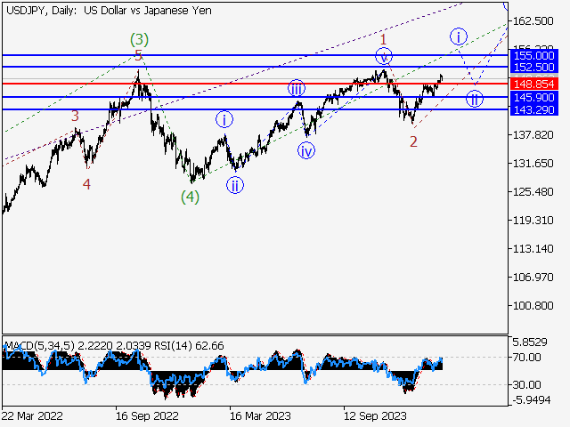
Task: Click the 12 Sep 2023 date label
Action: 375,415
